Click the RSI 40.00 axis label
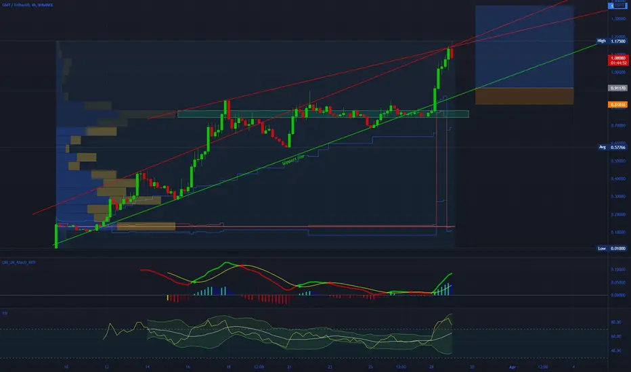The width and height of the screenshot is (631, 372). tap(616, 350)
